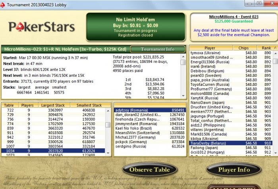The height and width of the screenshot is (189, 278).
Task: Select Failong (Japan) in ranking list
Action: (231, 148)
